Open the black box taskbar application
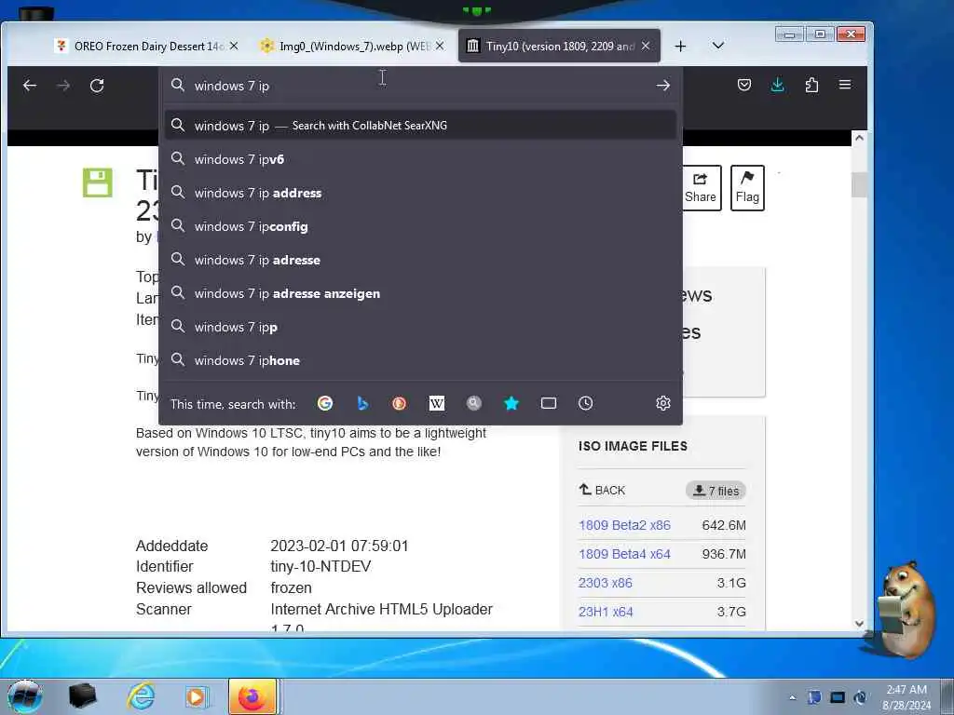The height and width of the screenshot is (715, 954). click(83, 696)
